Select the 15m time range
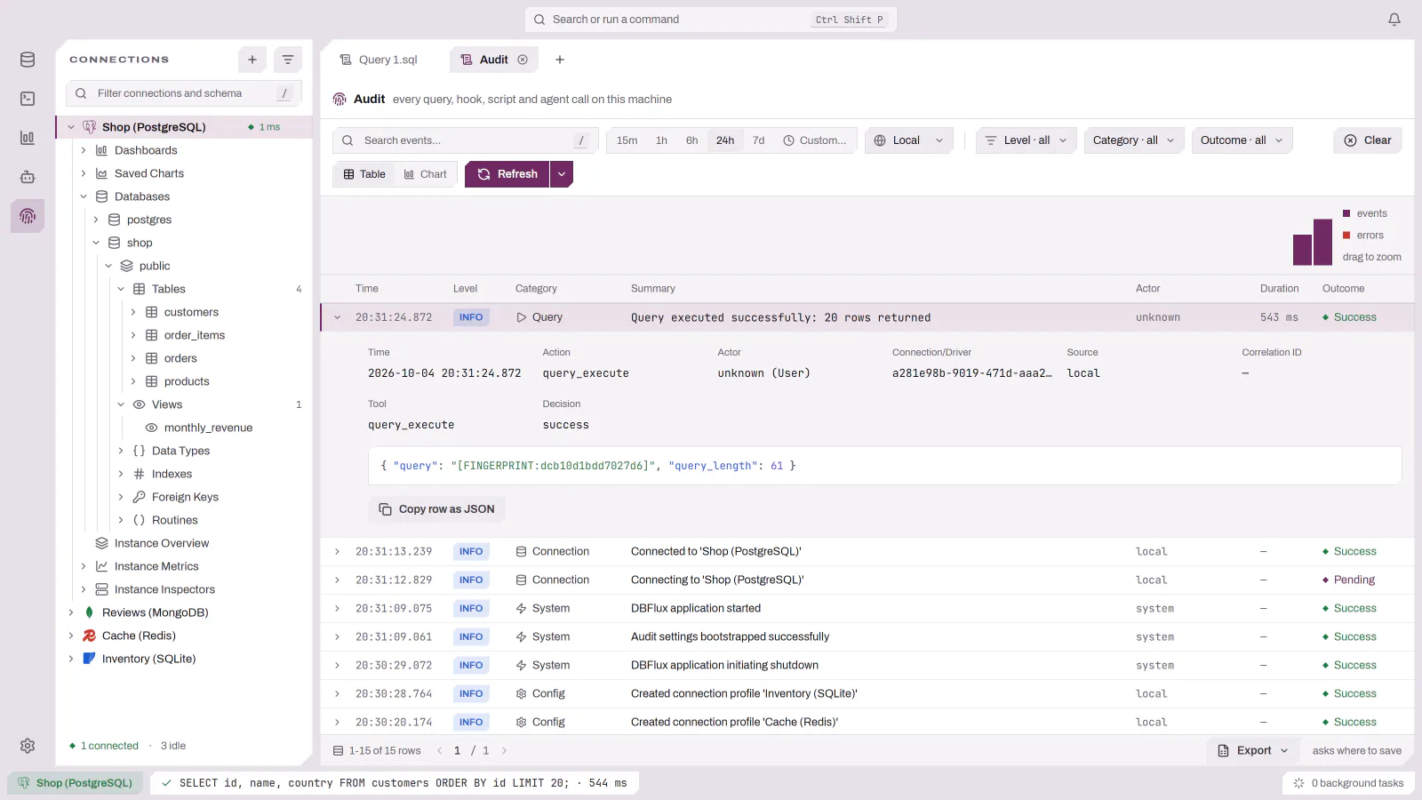The image size is (1422, 800). pos(627,140)
